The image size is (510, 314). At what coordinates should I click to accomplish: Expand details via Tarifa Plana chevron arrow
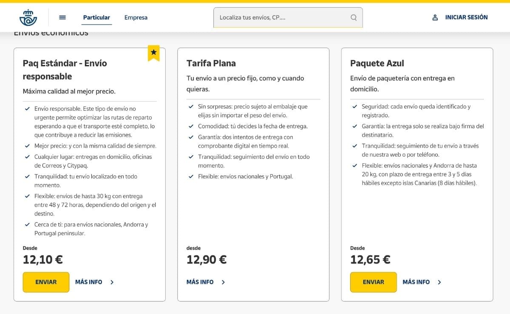pyautogui.click(x=223, y=282)
